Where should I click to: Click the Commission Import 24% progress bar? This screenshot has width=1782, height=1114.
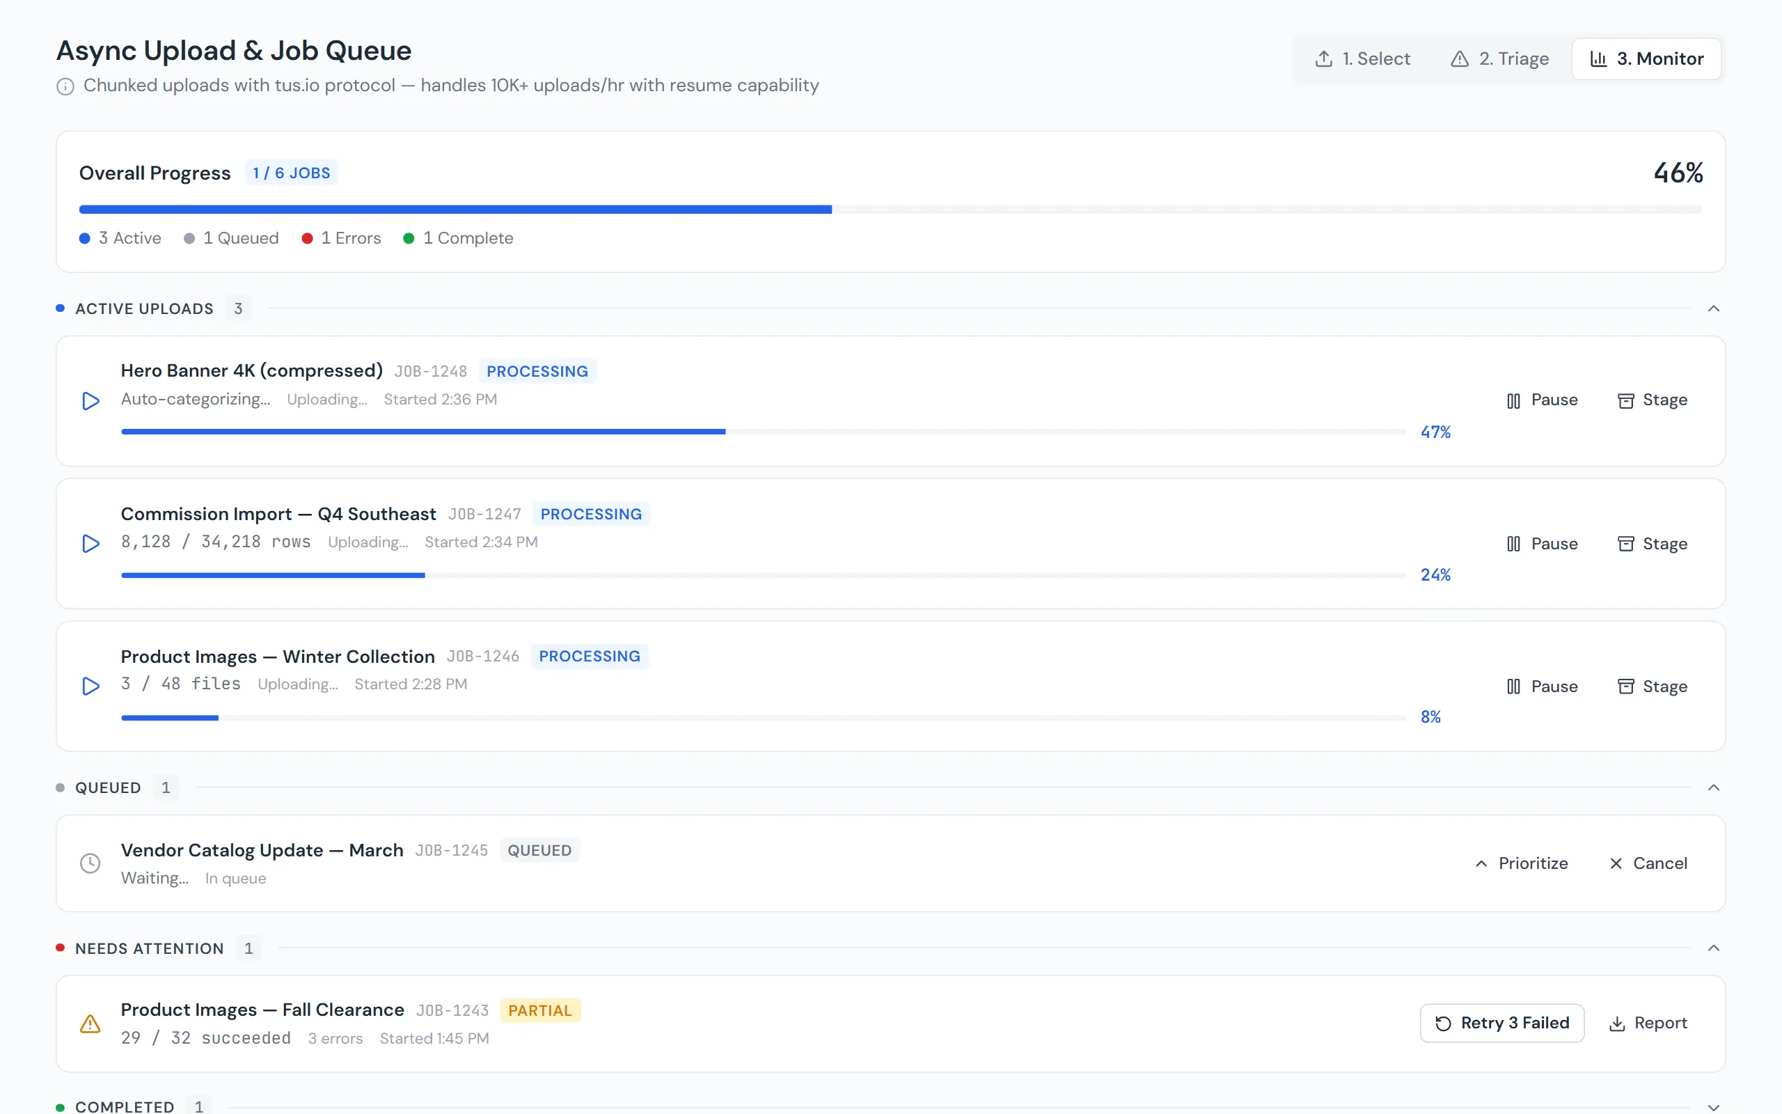[764, 575]
